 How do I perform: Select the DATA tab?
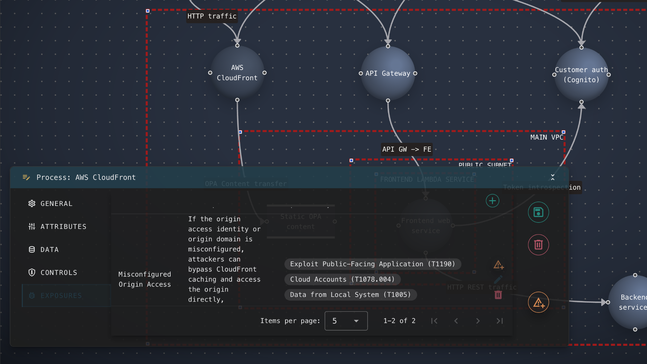49,250
